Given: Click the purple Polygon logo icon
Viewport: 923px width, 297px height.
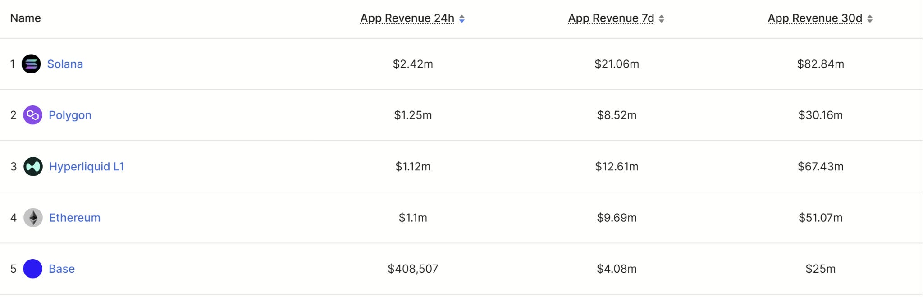Looking at the screenshot, I should pyautogui.click(x=33, y=115).
